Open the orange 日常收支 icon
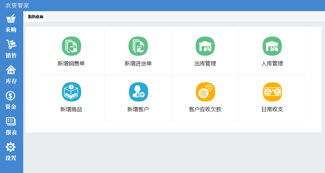This screenshot has height=173, width=325. coord(272,92)
